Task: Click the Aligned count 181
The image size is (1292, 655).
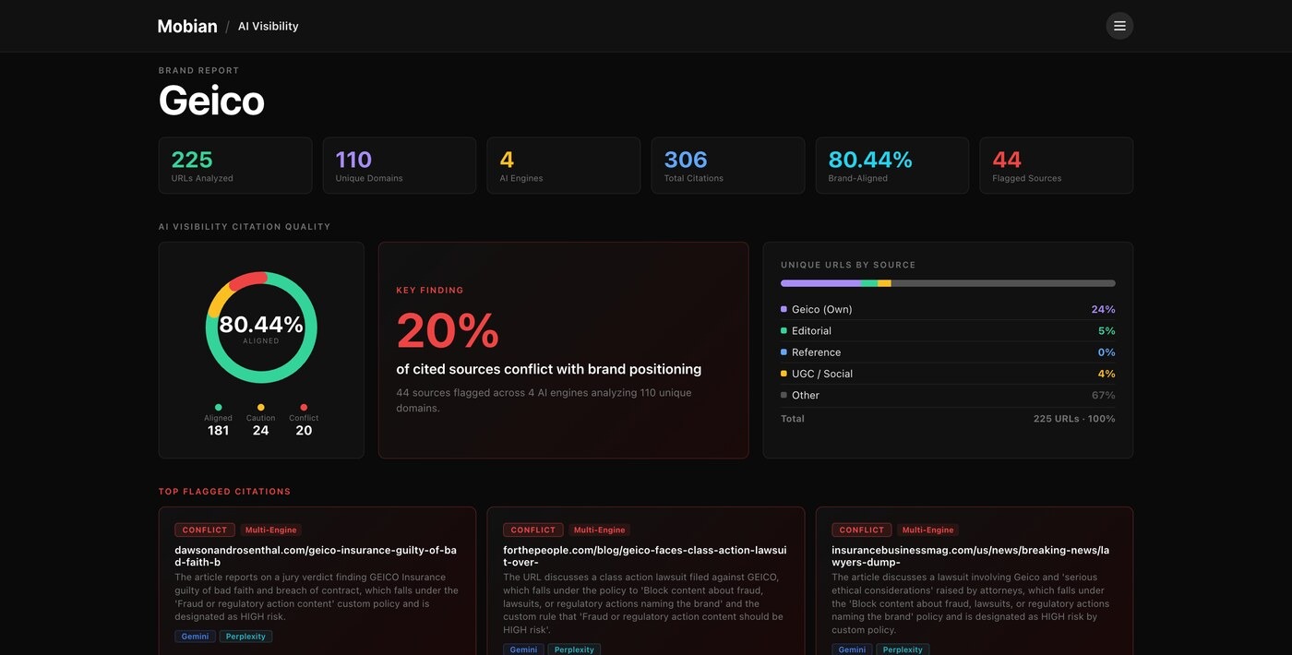Action: pos(218,431)
